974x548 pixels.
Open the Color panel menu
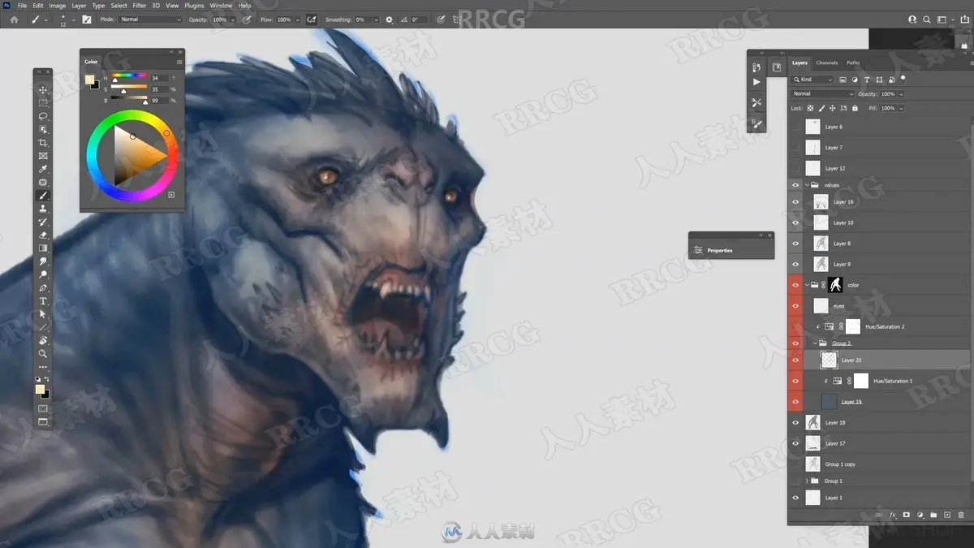tap(179, 62)
